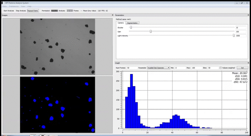Close the Graph panel
Viewport: 251px width, 136px height.
[x=248, y=63]
